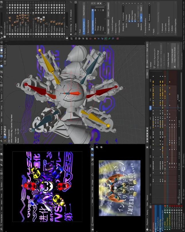Open the Display As Octahedral dropdown
Viewport: 185px width, 232px height.
pos(123,13)
